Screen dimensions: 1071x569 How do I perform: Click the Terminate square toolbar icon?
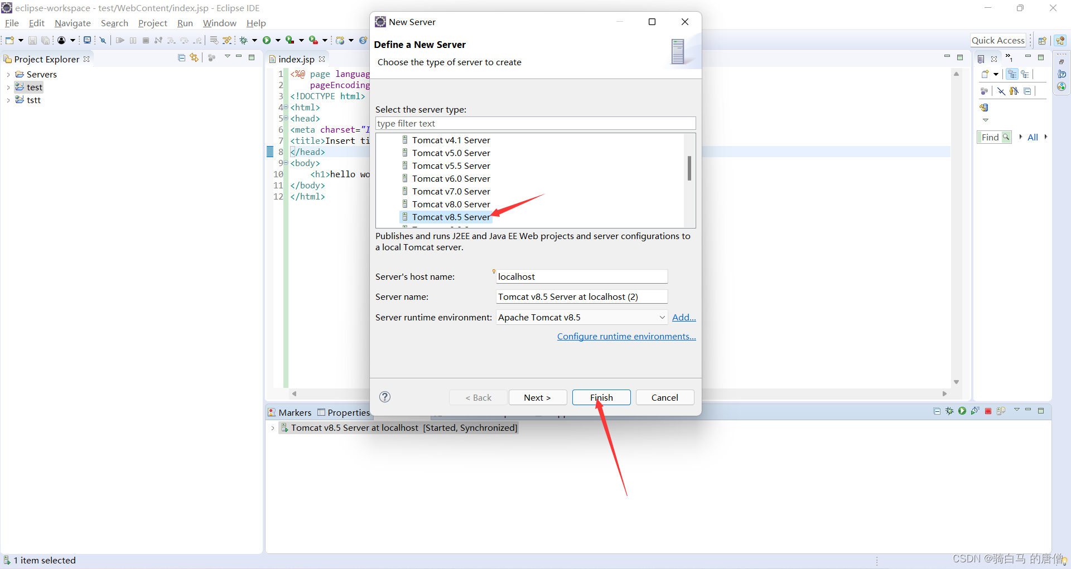(146, 40)
